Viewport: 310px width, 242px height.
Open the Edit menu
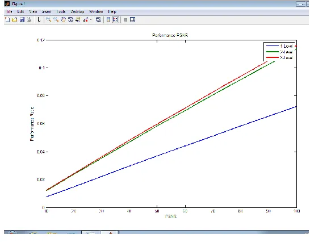coord(20,12)
